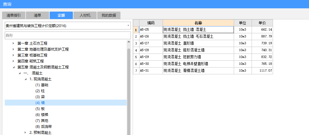Click 现浇混凝土 挡土墙 混凝土 name cell

tap(198, 30)
